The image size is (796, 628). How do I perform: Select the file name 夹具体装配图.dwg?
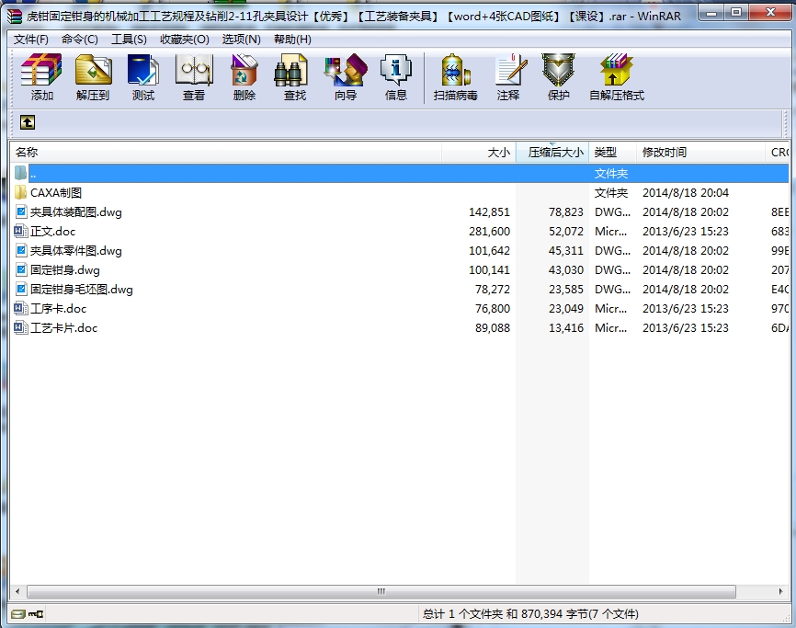(x=76, y=211)
